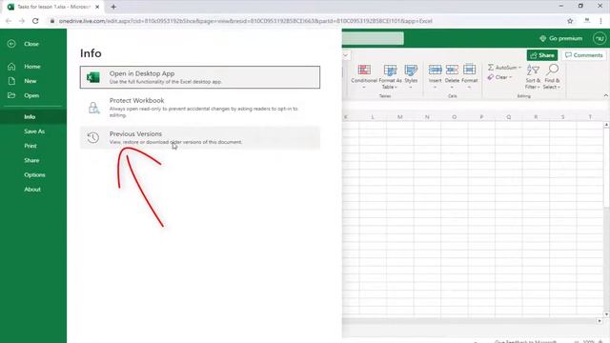Click the Delete cells icon
Image resolution: width=610 pixels, height=343 pixels.
pos(452,70)
